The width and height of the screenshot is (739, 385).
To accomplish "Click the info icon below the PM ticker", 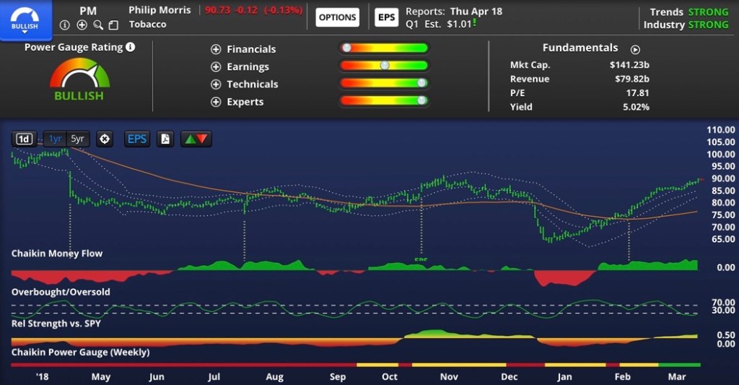I will tap(65, 25).
